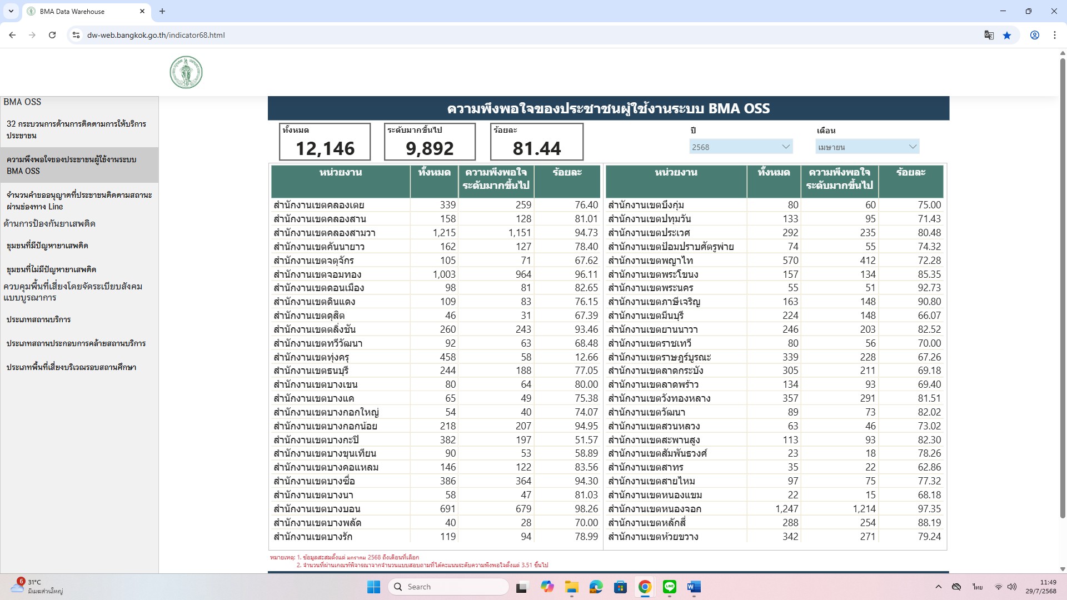Viewport: 1067px width, 600px height.
Task: Open a new browser tab
Action: click(162, 11)
